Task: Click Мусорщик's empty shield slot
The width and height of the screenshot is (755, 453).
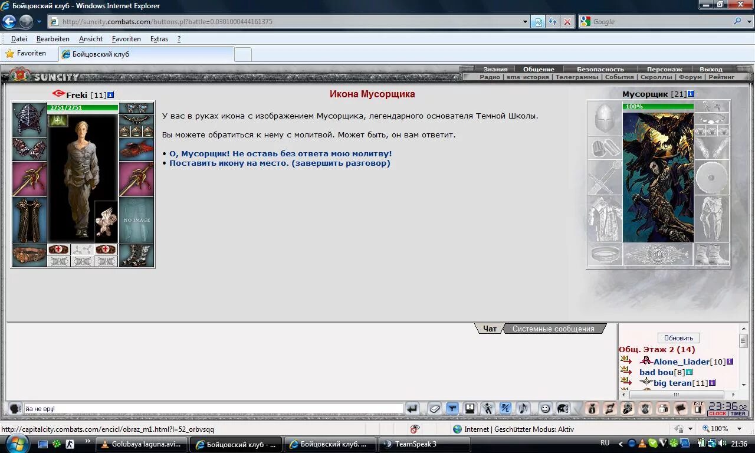Action: (712, 178)
